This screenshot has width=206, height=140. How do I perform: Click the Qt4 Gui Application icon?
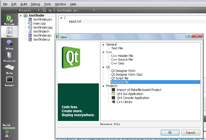click(113, 94)
